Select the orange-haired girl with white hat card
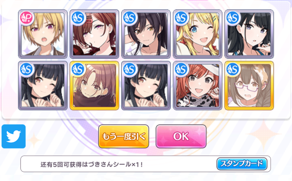This screenshot has height=181, width=292. click(197, 85)
